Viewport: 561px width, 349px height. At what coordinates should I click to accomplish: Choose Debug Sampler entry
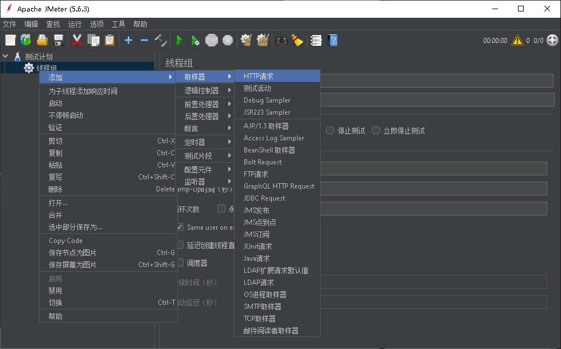(x=277, y=100)
